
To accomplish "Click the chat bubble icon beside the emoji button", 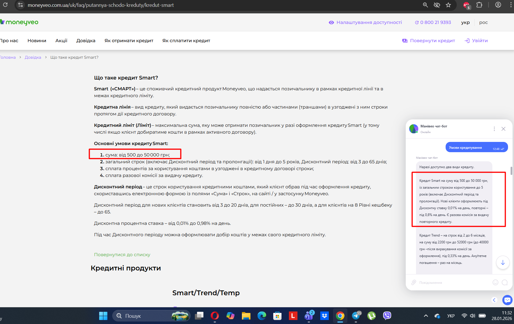I will (x=505, y=282).
